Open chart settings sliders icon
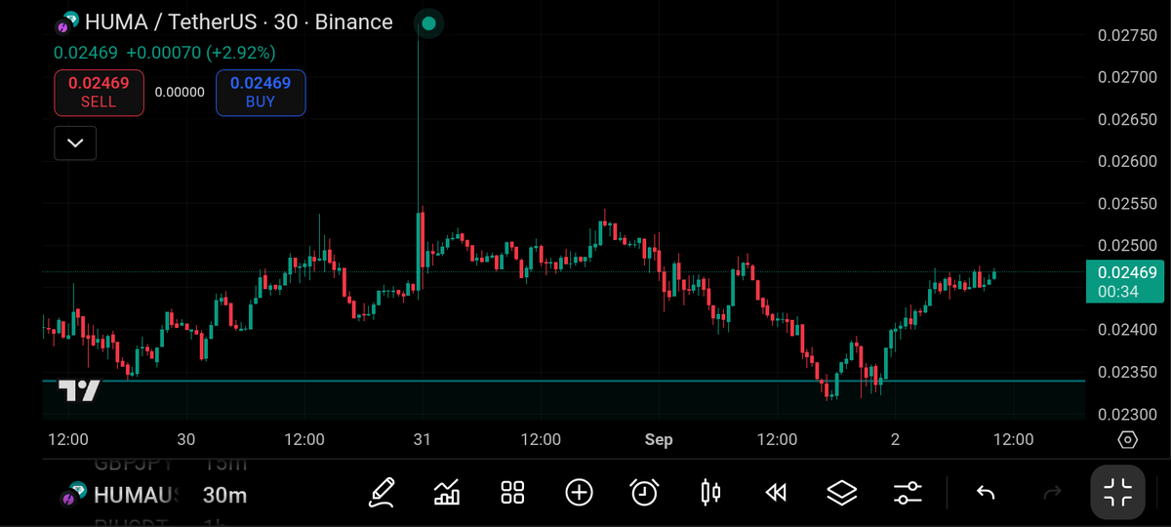1171x527 pixels. pyautogui.click(x=908, y=493)
